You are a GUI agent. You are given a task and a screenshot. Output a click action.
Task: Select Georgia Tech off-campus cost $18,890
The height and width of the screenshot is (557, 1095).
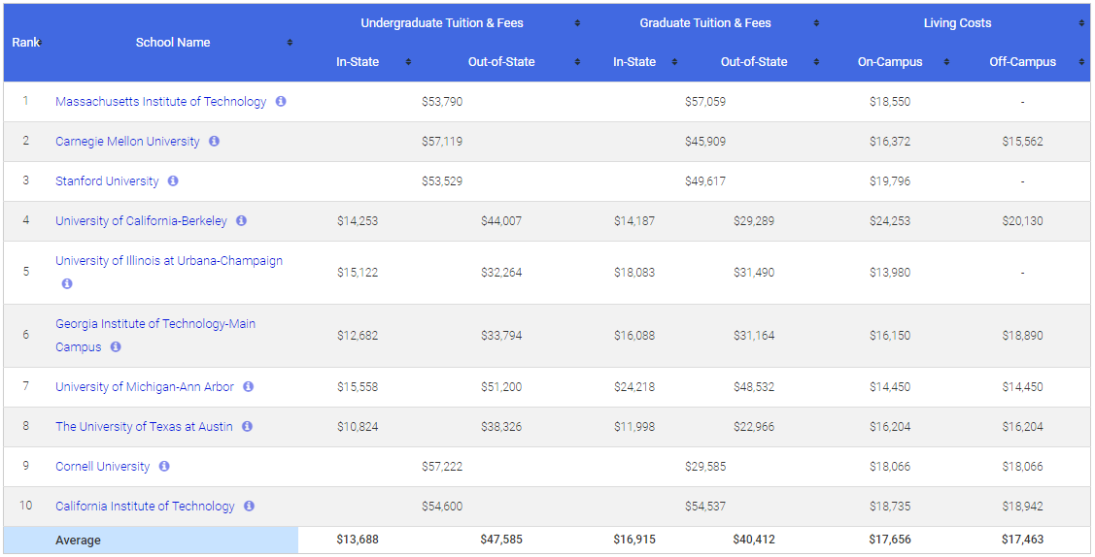pos(1022,336)
